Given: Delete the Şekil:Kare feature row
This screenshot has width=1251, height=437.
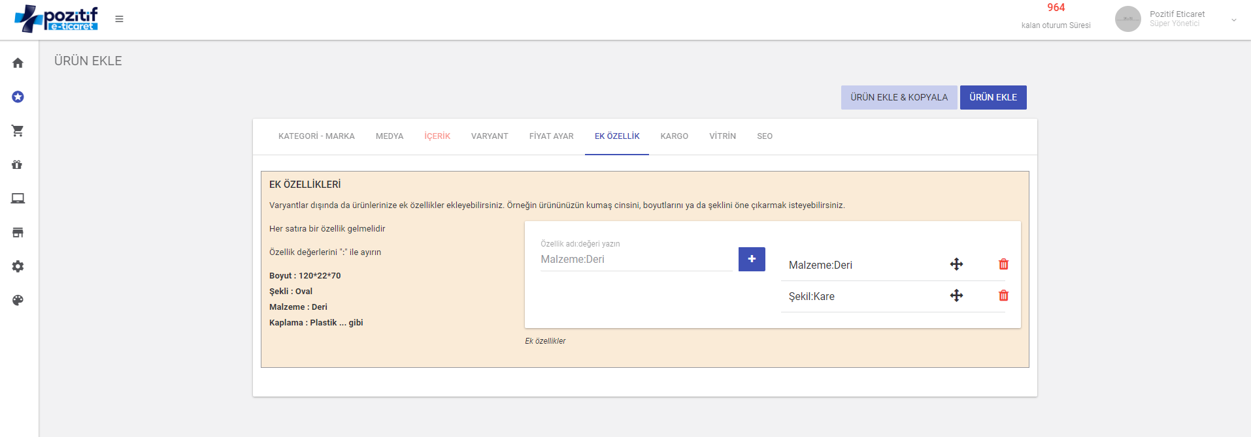Looking at the screenshot, I should point(1003,295).
